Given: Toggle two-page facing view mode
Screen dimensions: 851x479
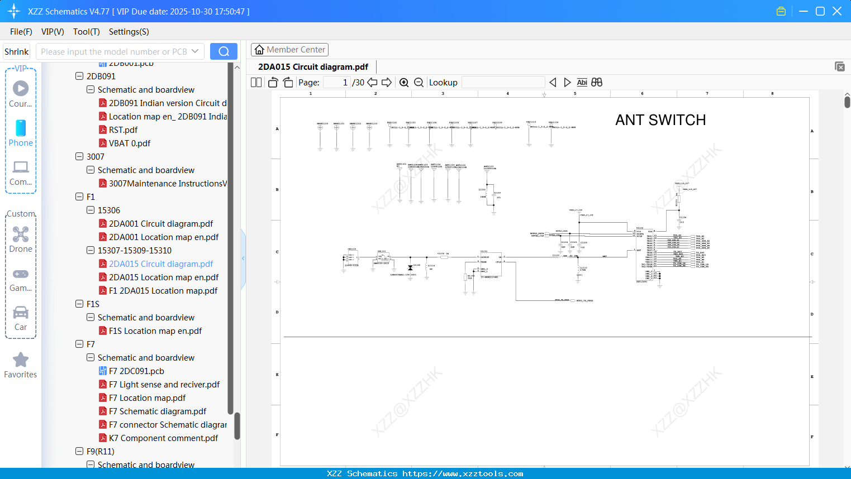Looking at the screenshot, I should 255,82.
